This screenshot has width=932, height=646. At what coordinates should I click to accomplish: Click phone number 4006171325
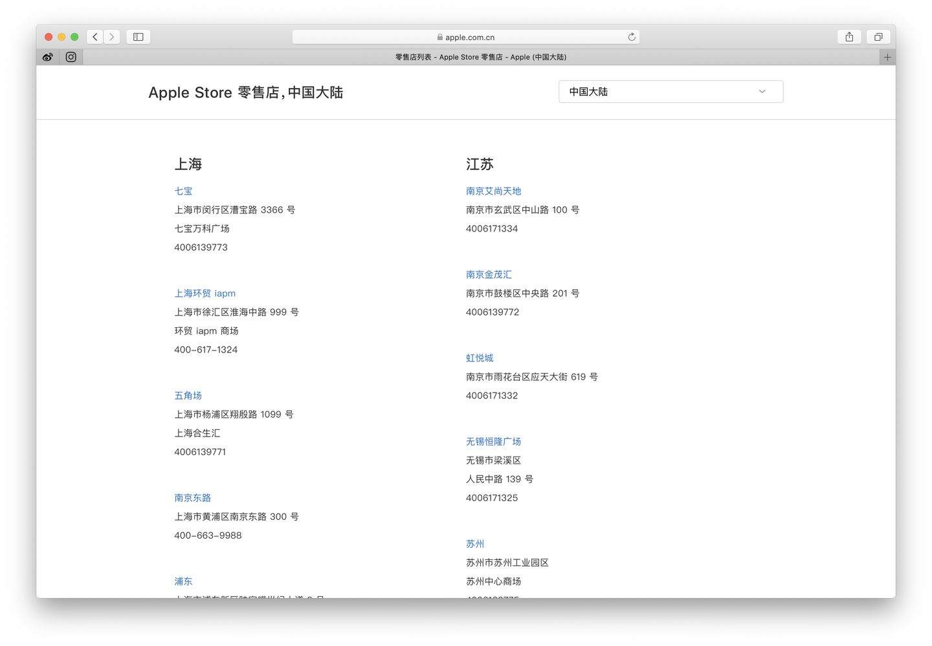(x=492, y=498)
